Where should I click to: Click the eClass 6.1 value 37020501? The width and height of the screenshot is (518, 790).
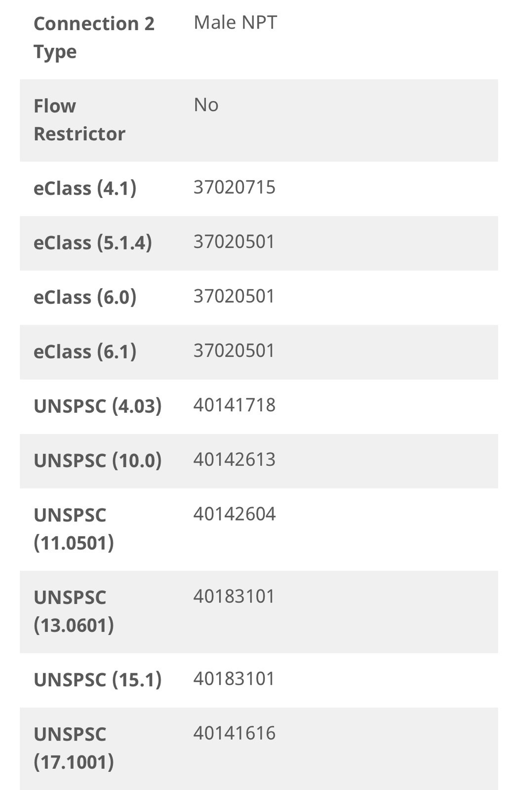[234, 351]
